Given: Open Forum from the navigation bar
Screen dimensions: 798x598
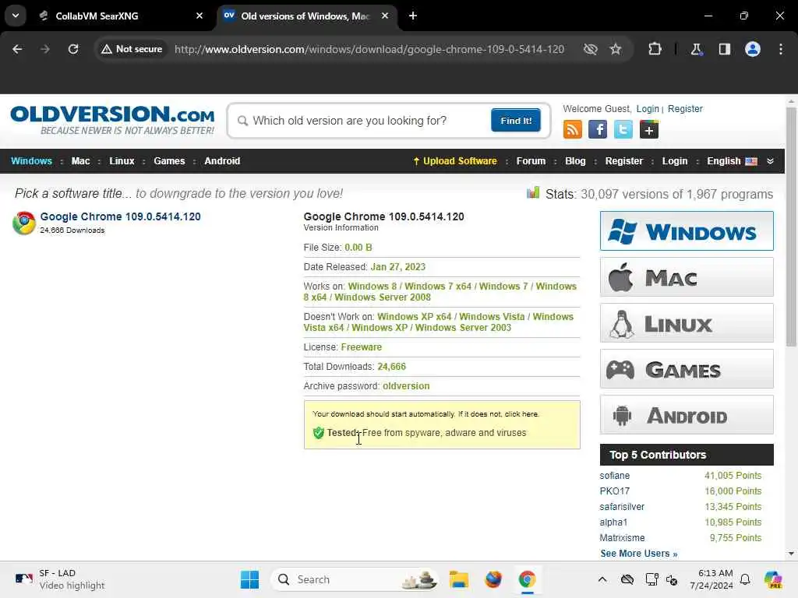Looking at the screenshot, I should (531, 160).
